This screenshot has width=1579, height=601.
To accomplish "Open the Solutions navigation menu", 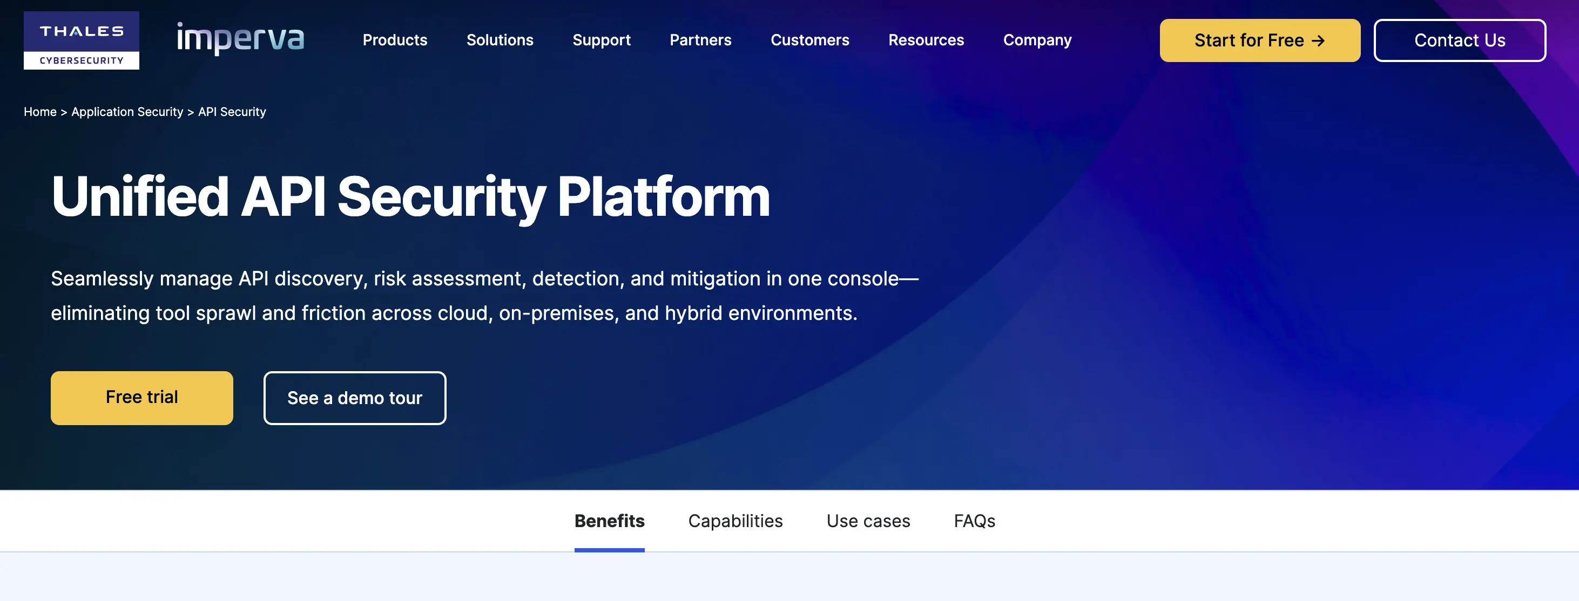I will click(x=500, y=40).
